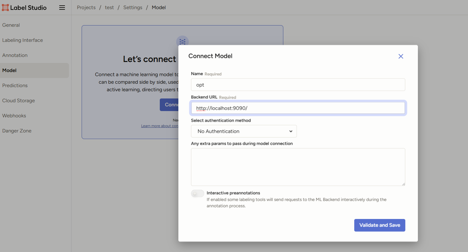Enable Interactive preannotations toggle
Image resolution: width=468 pixels, height=252 pixels.
[198, 194]
